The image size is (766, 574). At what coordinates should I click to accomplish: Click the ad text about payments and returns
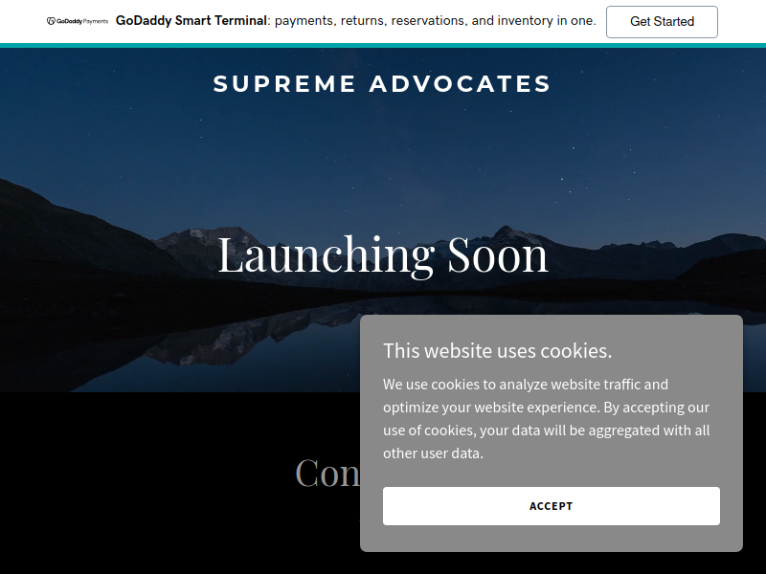pyautogui.click(x=435, y=21)
